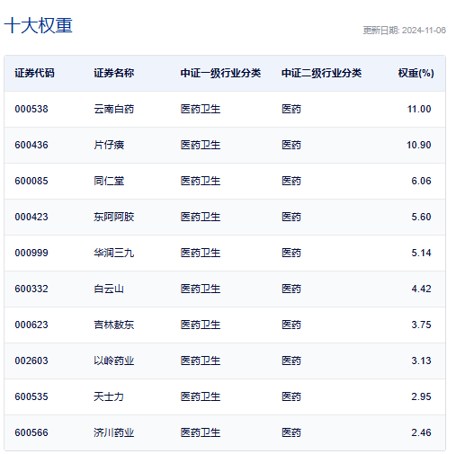465x454 pixels.
Task: Select the 吉林敖东 name cell
Action: tap(113, 325)
